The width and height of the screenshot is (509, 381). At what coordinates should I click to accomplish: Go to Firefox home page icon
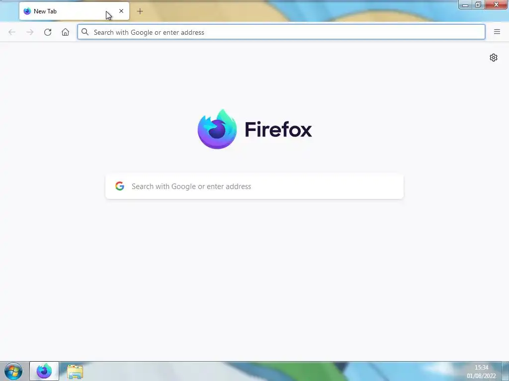(x=65, y=32)
